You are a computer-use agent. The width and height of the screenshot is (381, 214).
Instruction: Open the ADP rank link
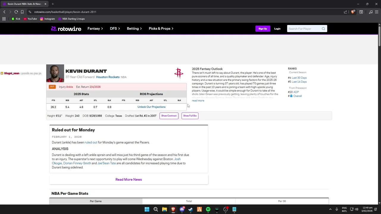296,92
